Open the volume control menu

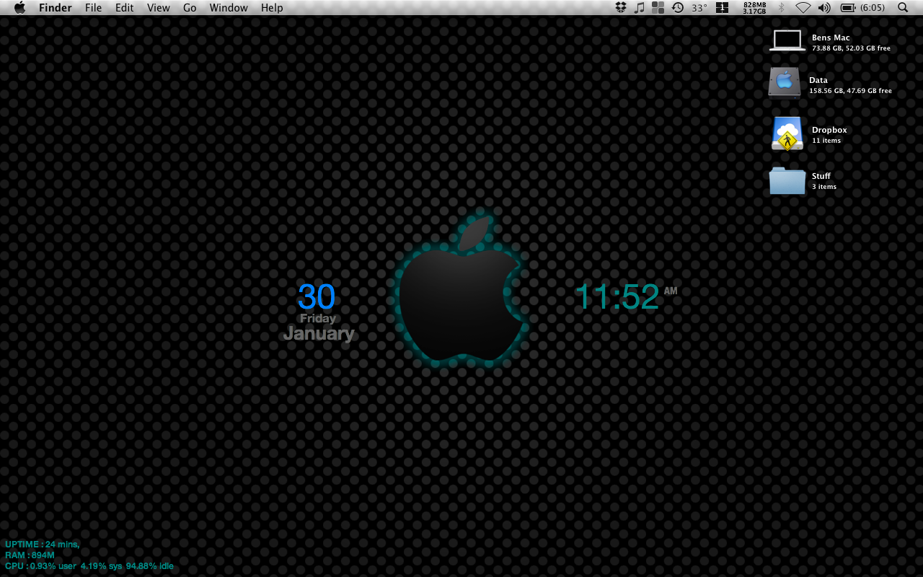[x=825, y=8]
